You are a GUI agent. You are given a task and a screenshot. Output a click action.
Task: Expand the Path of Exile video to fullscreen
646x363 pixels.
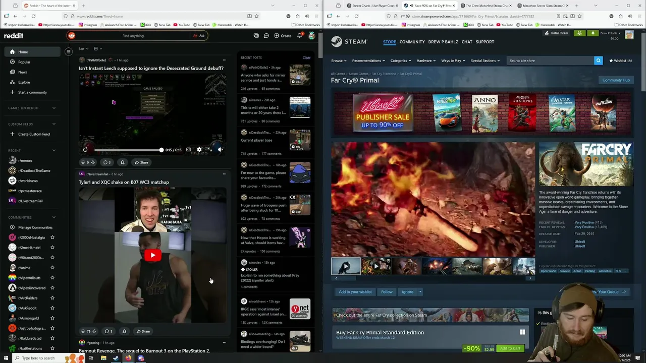coord(209,150)
